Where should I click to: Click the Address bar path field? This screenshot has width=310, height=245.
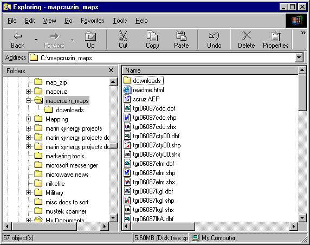pos(162,58)
